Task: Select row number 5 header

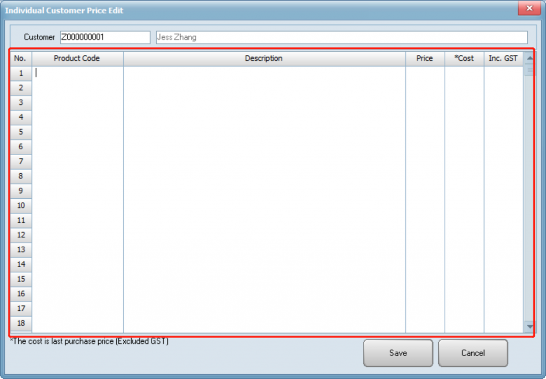Action: [21, 132]
